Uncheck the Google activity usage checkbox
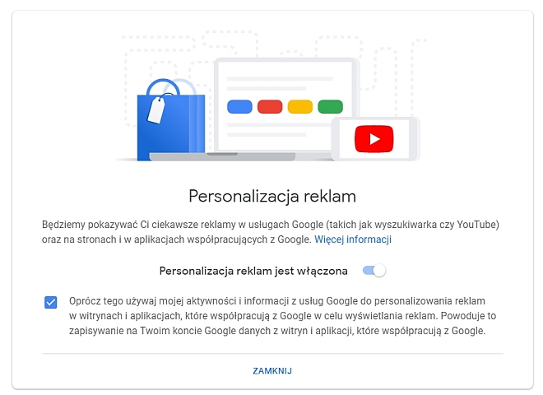The image size is (543, 395). tap(51, 302)
